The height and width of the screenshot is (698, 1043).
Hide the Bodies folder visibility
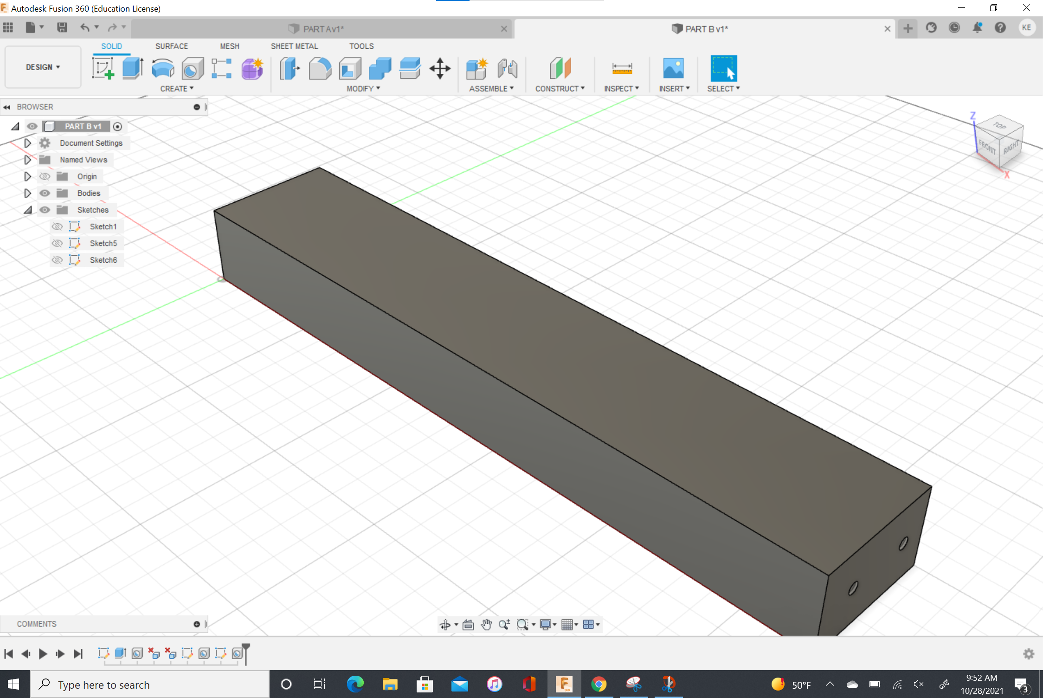coord(45,193)
